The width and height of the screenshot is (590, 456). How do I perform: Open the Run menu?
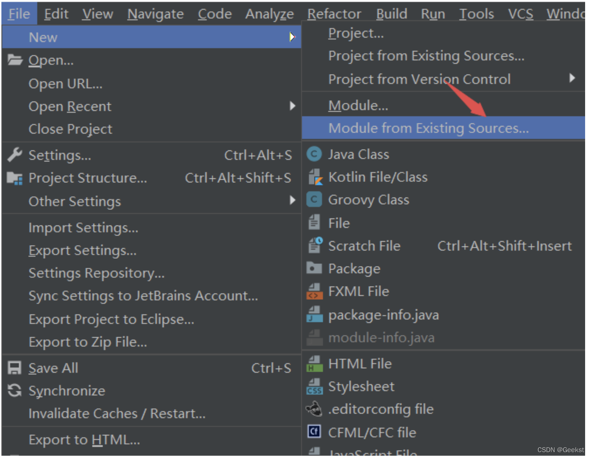tap(433, 14)
